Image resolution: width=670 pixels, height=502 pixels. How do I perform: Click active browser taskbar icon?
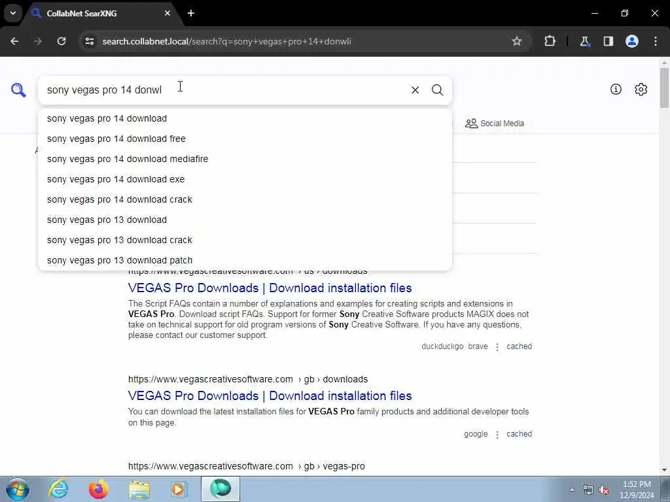pyautogui.click(x=220, y=489)
